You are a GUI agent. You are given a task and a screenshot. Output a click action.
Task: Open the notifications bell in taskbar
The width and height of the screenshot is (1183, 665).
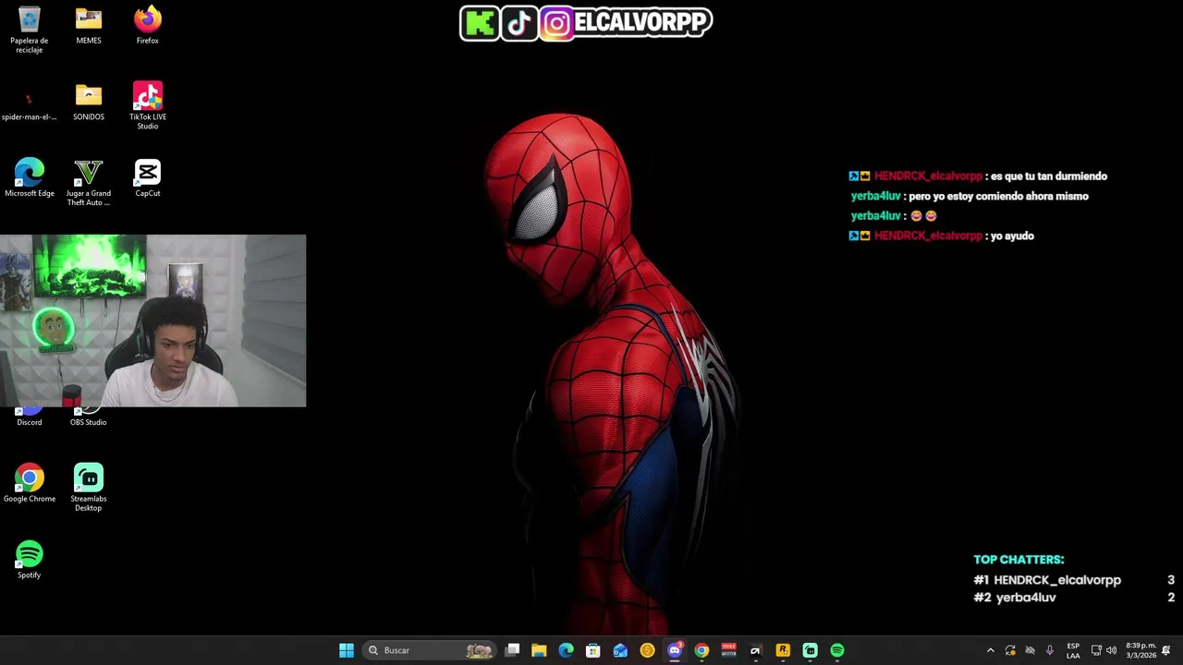1166,650
